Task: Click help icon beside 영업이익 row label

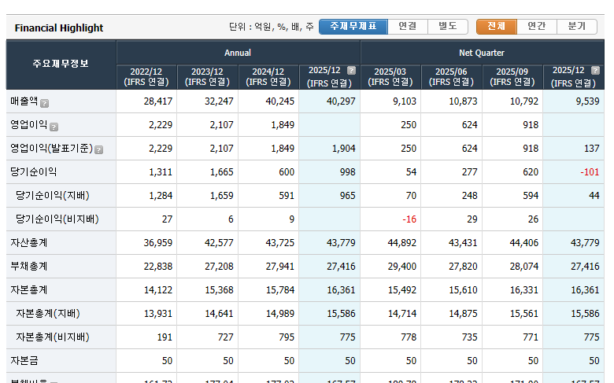Action: pyautogui.click(x=54, y=127)
